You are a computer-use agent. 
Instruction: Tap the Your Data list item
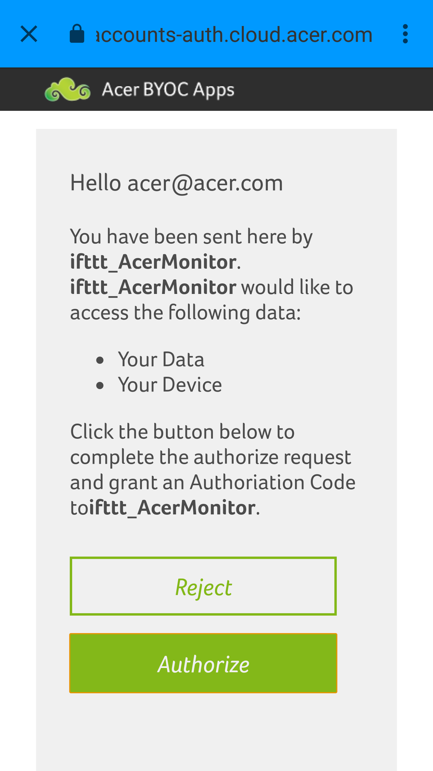pyautogui.click(x=161, y=360)
